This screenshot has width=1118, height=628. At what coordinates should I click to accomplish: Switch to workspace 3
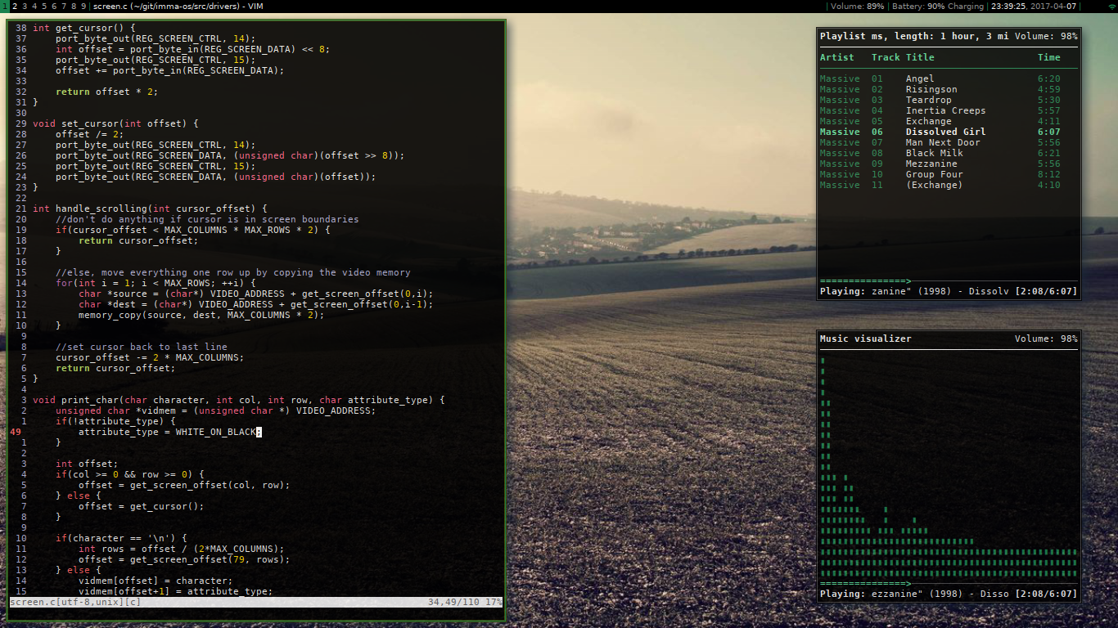(x=24, y=6)
